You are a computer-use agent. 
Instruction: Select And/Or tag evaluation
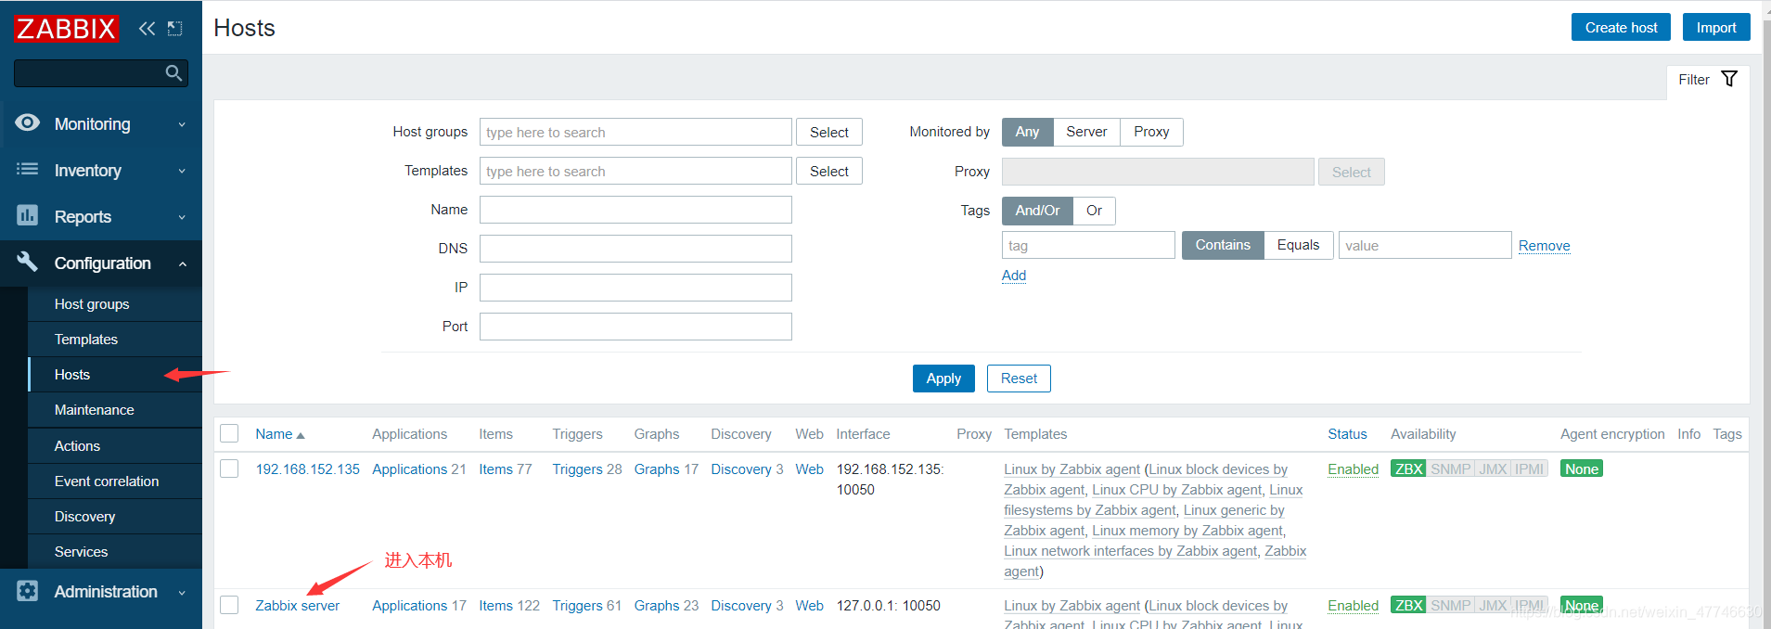[1037, 211]
